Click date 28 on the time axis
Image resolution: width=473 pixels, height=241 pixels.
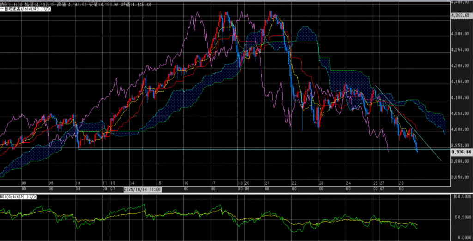tap(401, 183)
